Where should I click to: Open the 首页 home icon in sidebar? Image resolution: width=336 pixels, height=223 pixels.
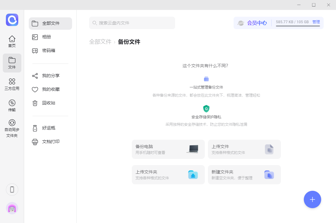coord(12,42)
